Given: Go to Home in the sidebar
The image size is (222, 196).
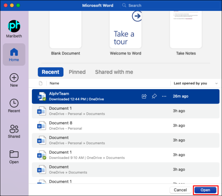Looking at the screenshot, I should click(14, 55).
